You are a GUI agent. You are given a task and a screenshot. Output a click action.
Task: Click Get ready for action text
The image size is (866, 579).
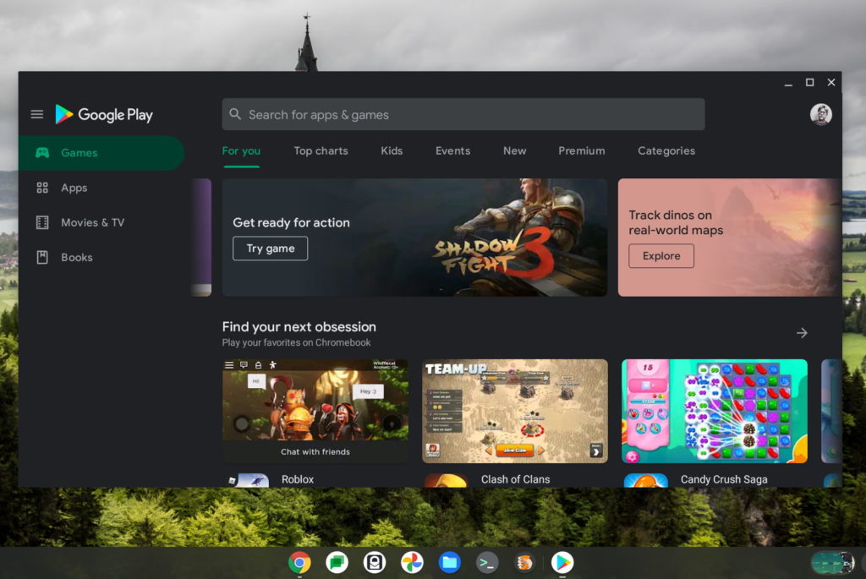coord(291,222)
